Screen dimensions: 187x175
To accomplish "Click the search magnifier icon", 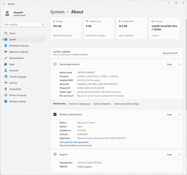I will coord(43,25).
